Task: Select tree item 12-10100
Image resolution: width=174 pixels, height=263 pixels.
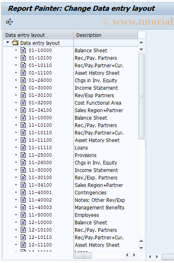Action: (x=40, y=230)
